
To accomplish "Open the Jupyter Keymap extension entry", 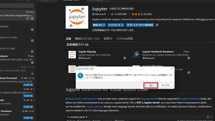I will [87, 52].
